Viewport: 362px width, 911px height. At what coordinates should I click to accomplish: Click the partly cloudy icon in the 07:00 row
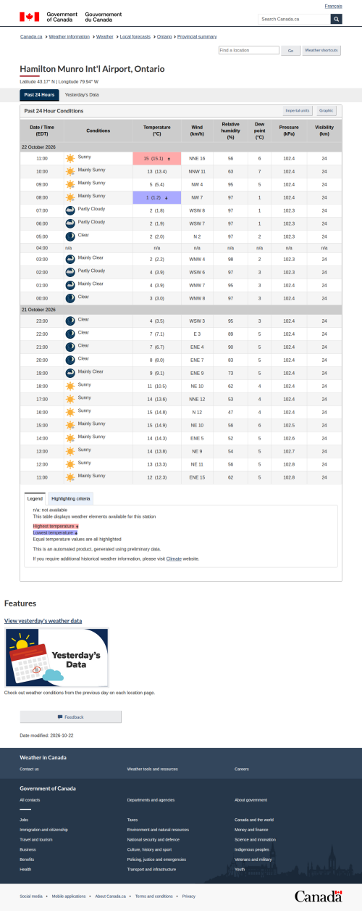coord(70,210)
